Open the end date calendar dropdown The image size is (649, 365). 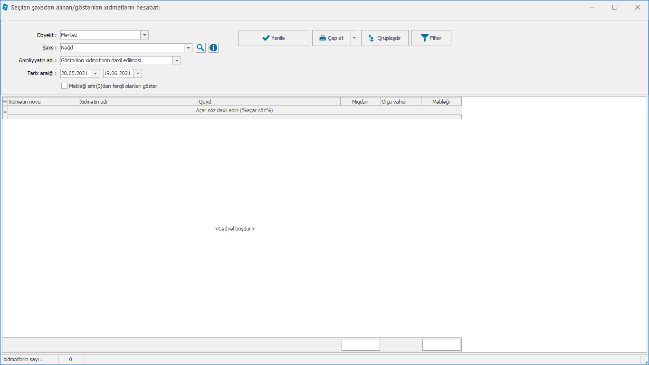(x=138, y=73)
